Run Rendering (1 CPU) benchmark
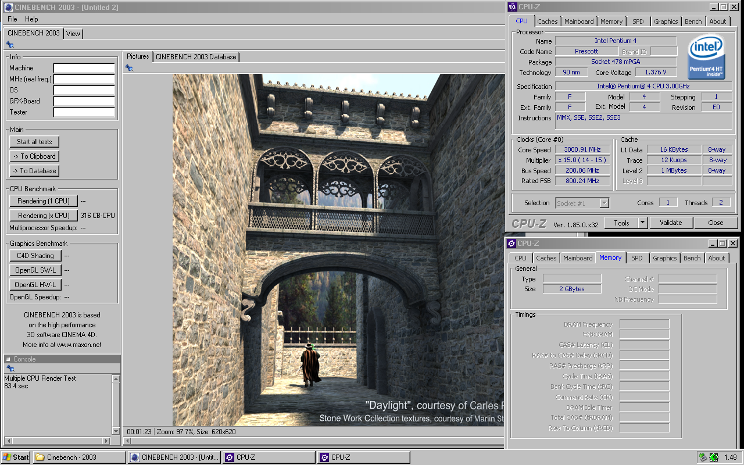The width and height of the screenshot is (744, 465). pyautogui.click(x=44, y=201)
